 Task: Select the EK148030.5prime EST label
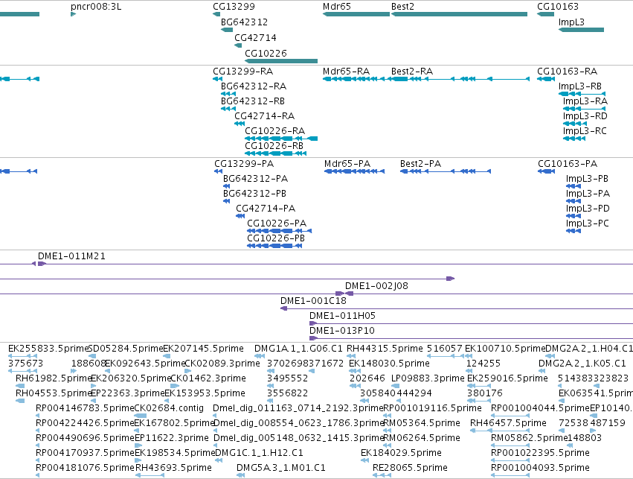pos(389,364)
